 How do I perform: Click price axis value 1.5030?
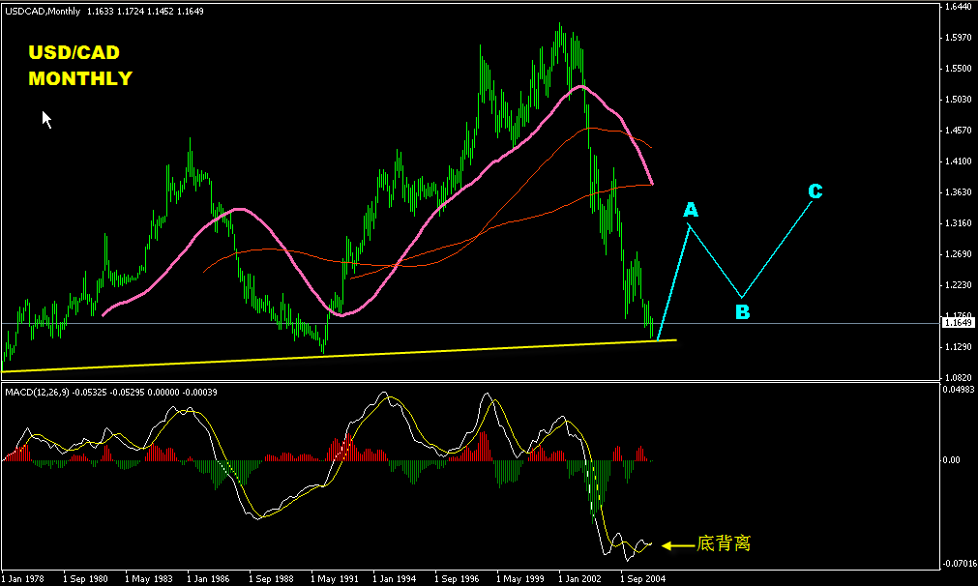click(959, 100)
